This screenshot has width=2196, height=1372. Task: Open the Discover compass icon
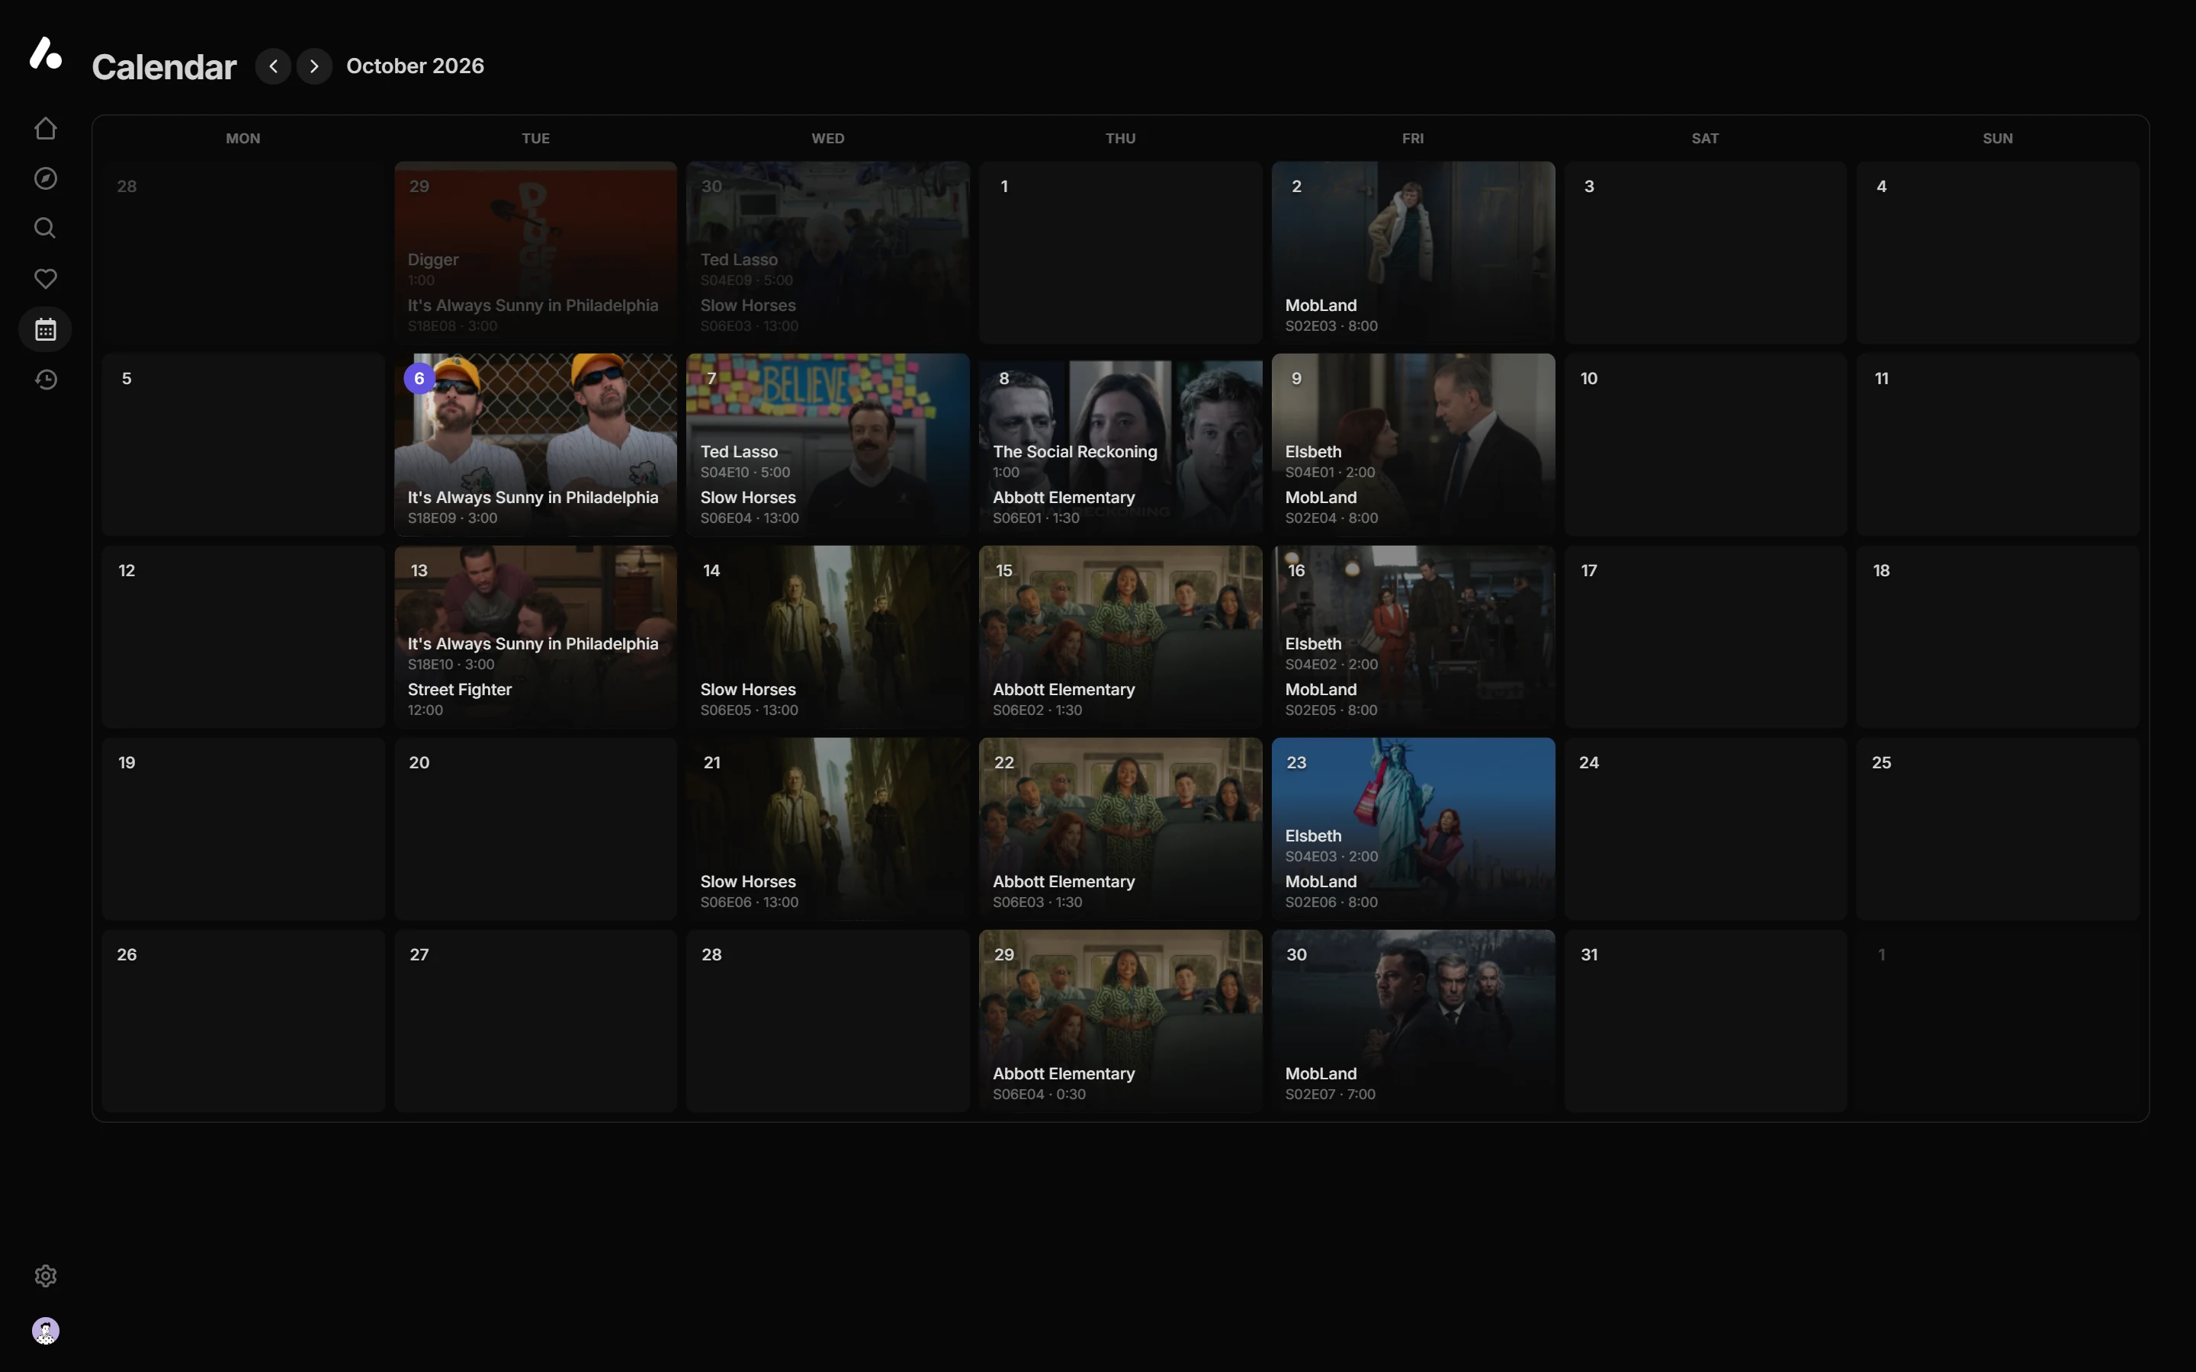point(46,179)
